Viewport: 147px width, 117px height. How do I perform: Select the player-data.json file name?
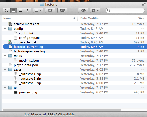tap(26, 65)
